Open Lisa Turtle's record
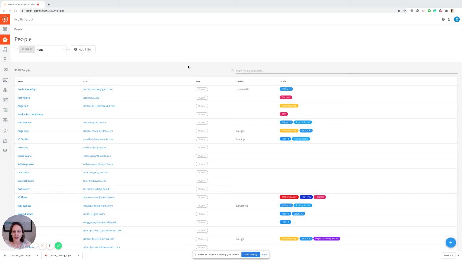Image resolution: width=462 pixels, height=260 pixels. tap(23, 173)
